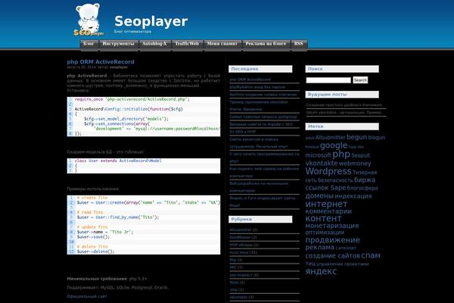Switch to the Autoblog-X tab
This screenshot has height=303, width=454.
[154, 44]
